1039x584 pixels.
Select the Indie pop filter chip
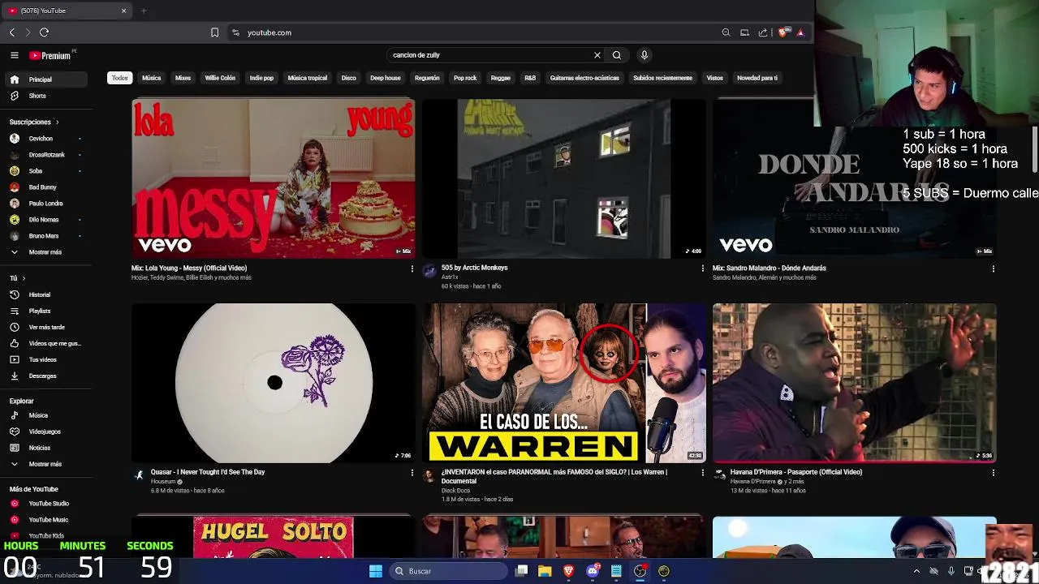tap(261, 78)
